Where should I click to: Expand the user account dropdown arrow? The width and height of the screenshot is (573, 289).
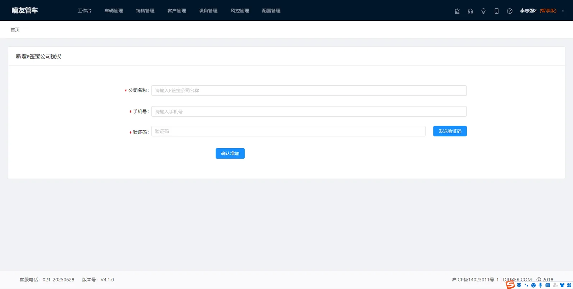tap(563, 11)
